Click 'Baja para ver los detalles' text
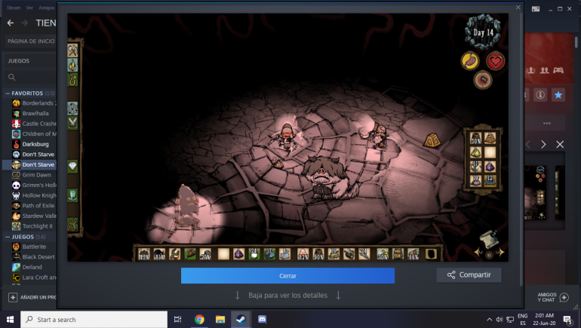581x328 pixels. coord(287,296)
